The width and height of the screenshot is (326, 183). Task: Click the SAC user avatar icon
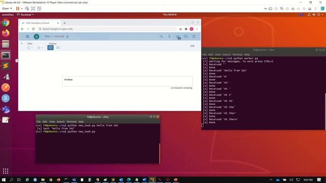[36, 37]
